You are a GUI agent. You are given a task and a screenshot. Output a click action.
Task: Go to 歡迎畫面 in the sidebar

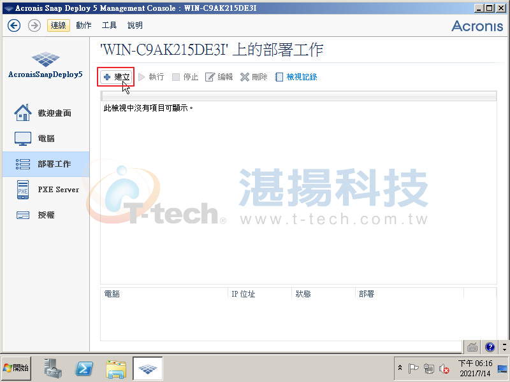click(x=46, y=113)
